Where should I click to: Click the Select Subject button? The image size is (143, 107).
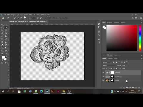pyautogui.click(x=50, y=18)
